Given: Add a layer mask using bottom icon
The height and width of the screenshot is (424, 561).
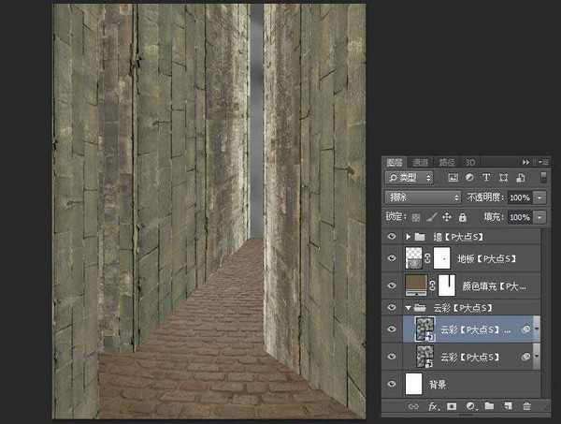Looking at the screenshot, I should [x=452, y=406].
